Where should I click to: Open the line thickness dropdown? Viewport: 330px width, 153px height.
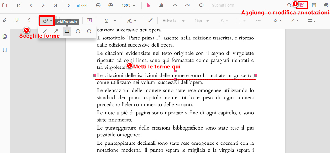click(x=312, y=21)
